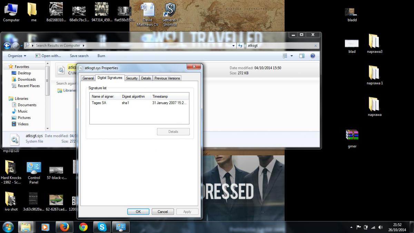
Task: Open Windows Explorer from the taskbar
Action: pyautogui.click(x=26, y=227)
